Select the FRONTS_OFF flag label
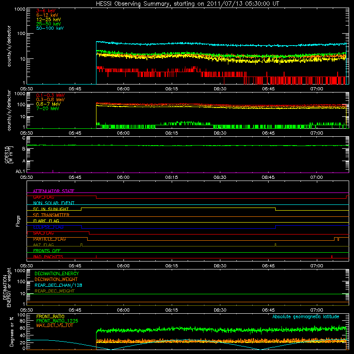The width and height of the screenshot is (354, 354). (47, 250)
